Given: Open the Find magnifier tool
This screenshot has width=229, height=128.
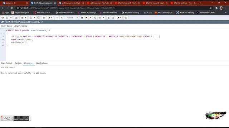Looking at the screenshot, I should click(x=22, y=17).
